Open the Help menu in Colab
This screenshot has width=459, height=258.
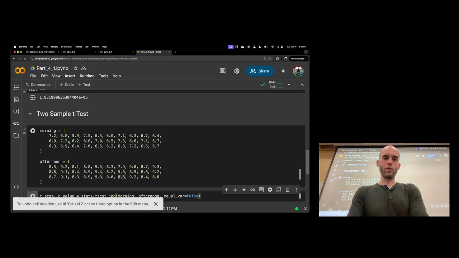(117, 76)
